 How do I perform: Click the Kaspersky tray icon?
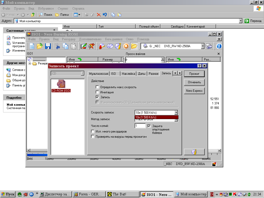235,194
